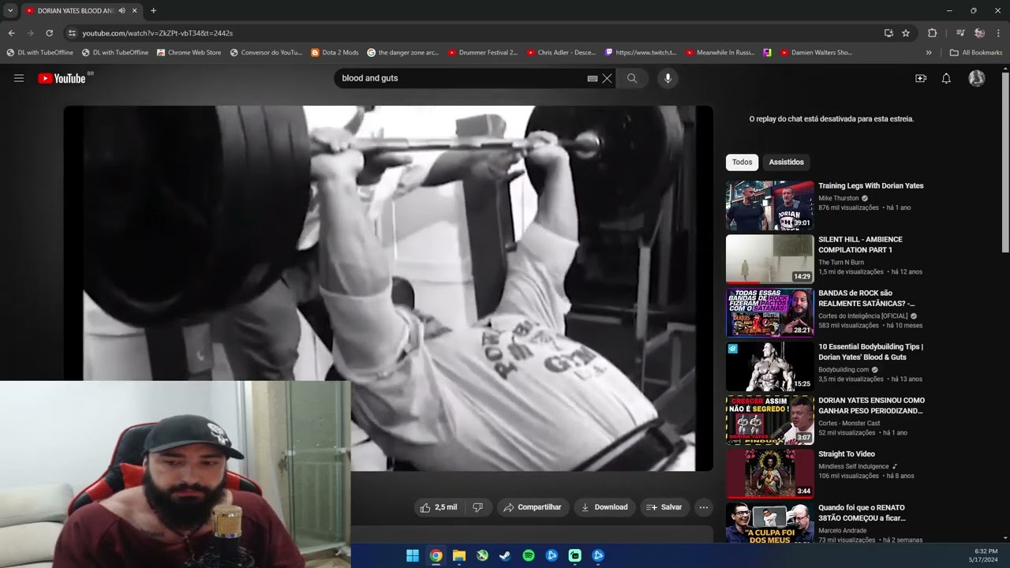Open the Create video camera icon
The width and height of the screenshot is (1010, 568).
921,78
